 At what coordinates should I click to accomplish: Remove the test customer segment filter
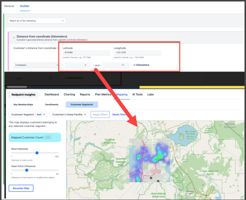point(45,114)
